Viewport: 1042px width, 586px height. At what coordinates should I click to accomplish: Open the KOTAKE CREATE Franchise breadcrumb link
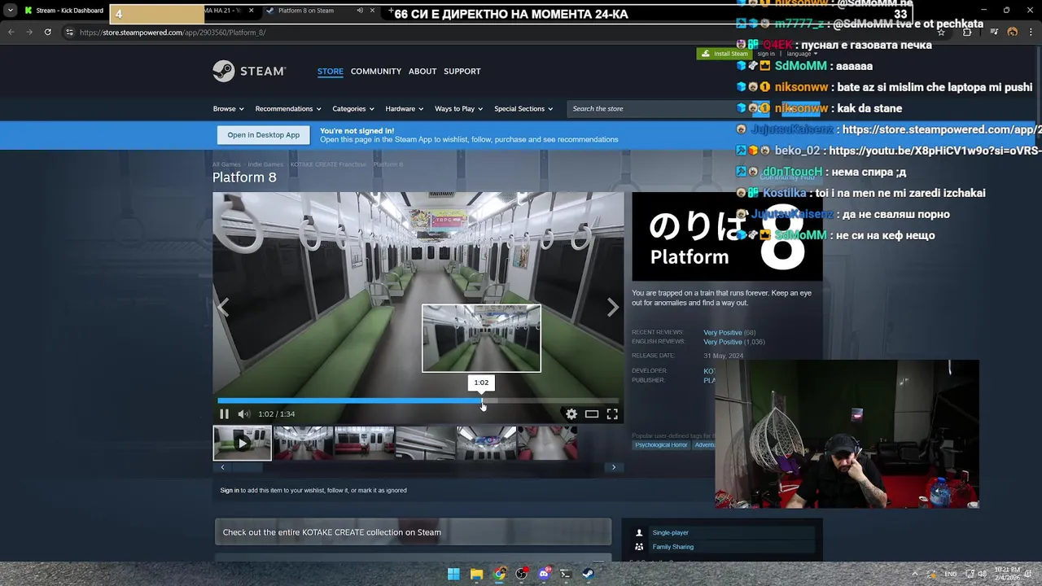tap(328, 164)
